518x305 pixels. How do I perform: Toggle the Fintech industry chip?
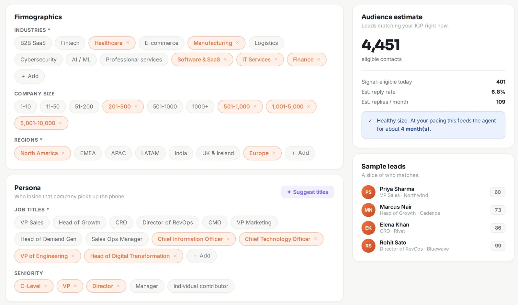click(x=70, y=43)
